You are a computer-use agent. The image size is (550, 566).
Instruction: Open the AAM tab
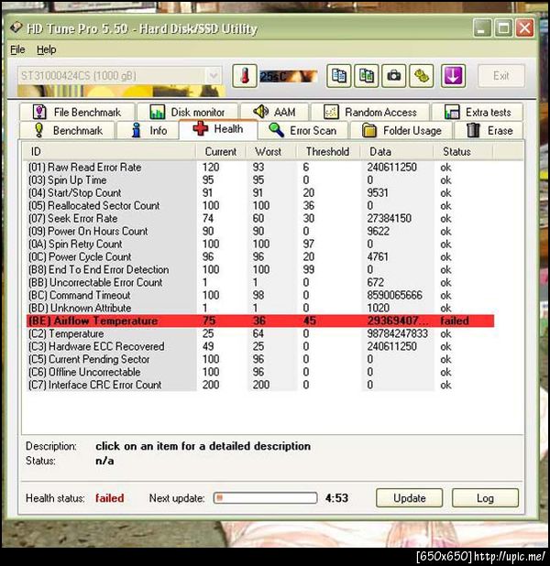coord(275,112)
